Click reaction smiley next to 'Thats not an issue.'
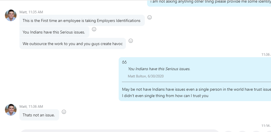This screenshot has height=132, width=271. [x=64, y=112]
